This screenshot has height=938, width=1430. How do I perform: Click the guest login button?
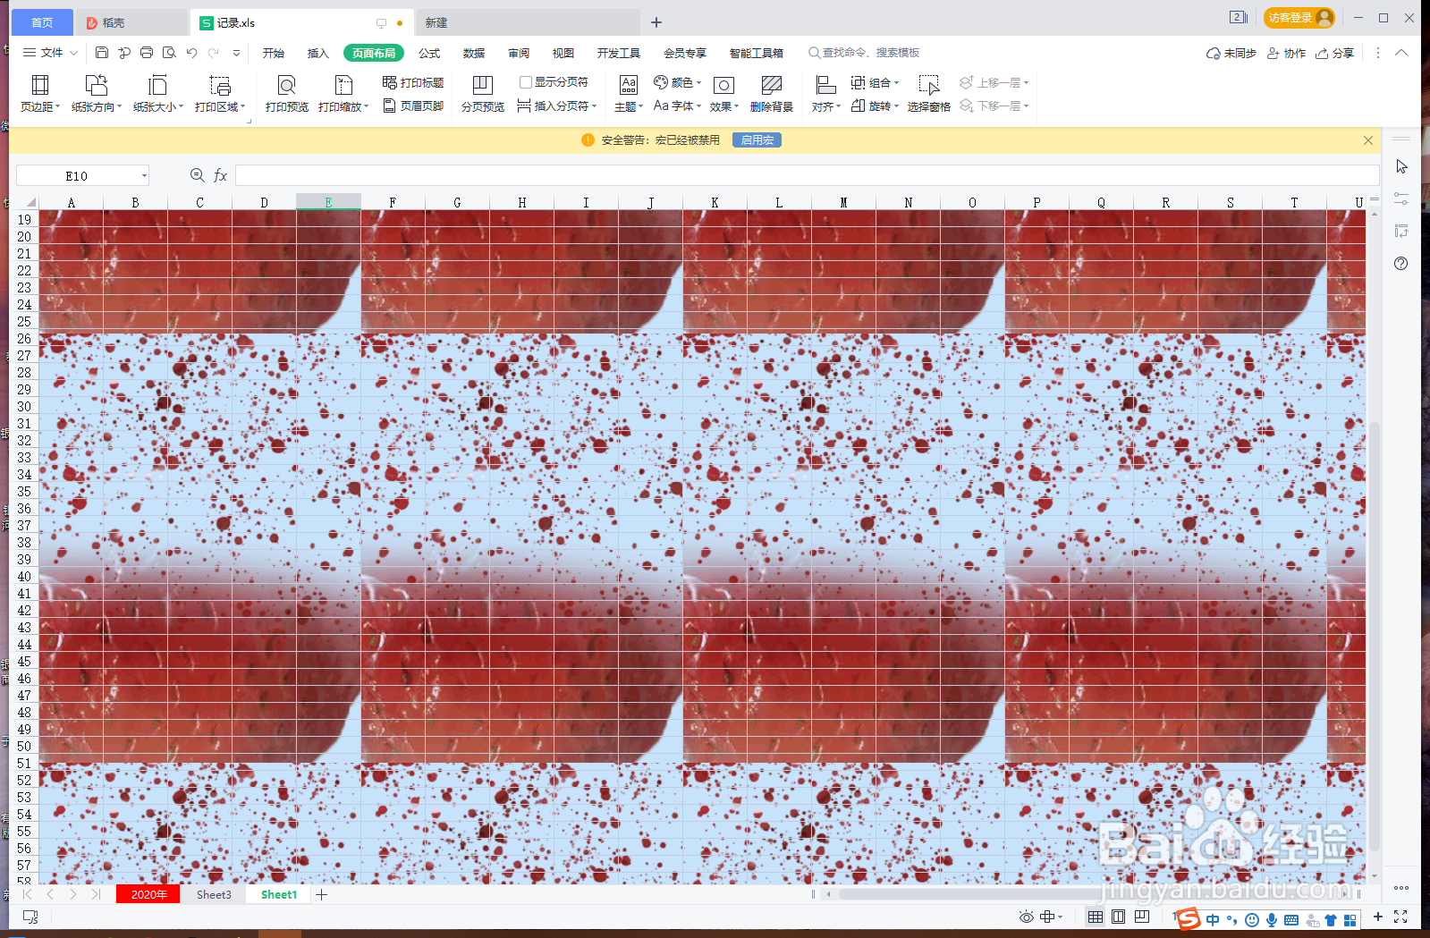1299,17
